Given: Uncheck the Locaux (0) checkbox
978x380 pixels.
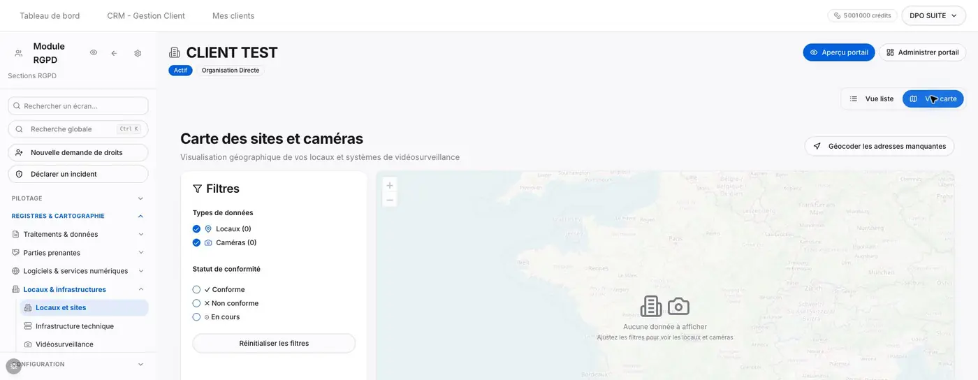Looking at the screenshot, I should (x=196, y=229).
